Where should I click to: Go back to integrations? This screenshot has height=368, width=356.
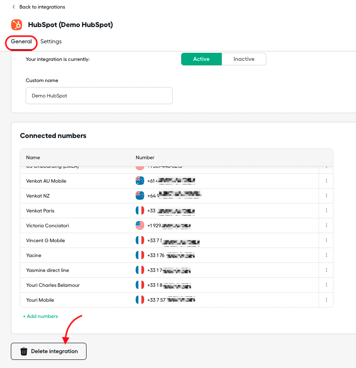42,7
